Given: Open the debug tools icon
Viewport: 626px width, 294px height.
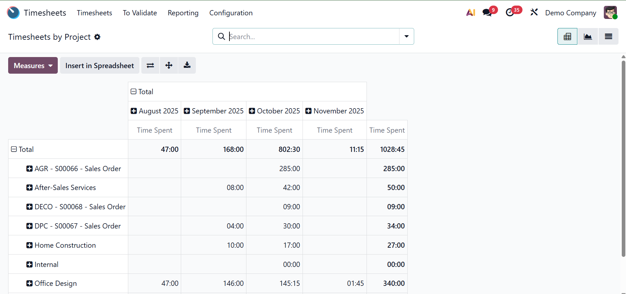Looking at the screenshot, I should (x=534, y=13).
